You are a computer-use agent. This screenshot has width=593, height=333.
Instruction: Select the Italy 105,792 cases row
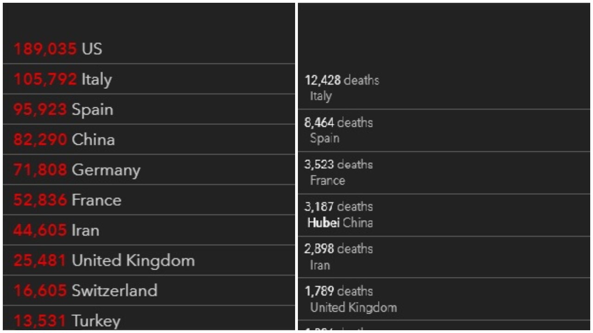point(149,79)
